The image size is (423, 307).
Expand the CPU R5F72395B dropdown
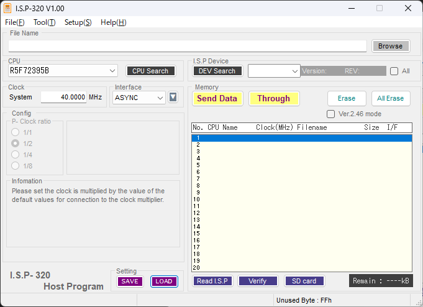[112, 71]
